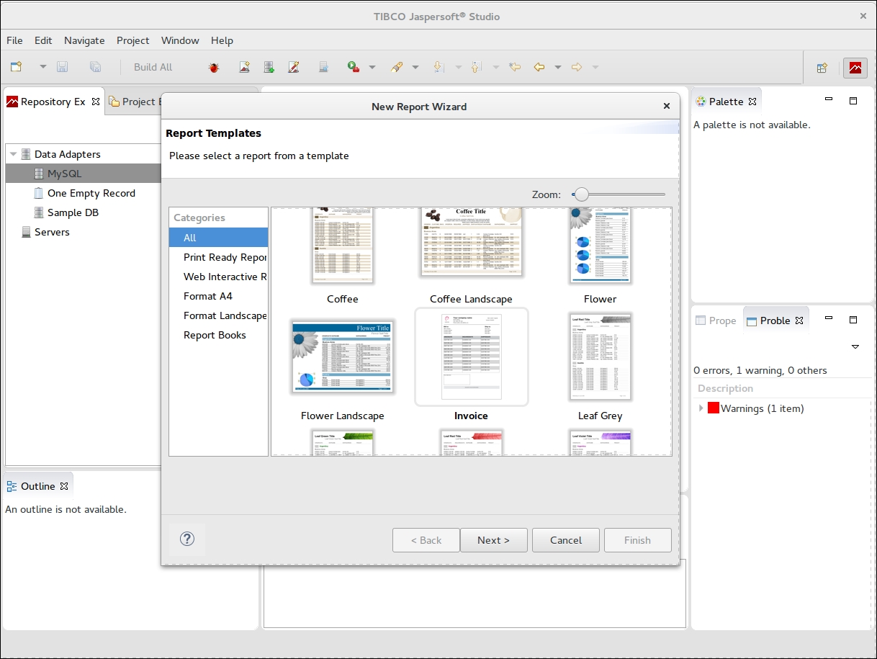Click the New wizard toolbar icon
The height and width of the screenshot is (659, 877).
[x=16, y=67]
